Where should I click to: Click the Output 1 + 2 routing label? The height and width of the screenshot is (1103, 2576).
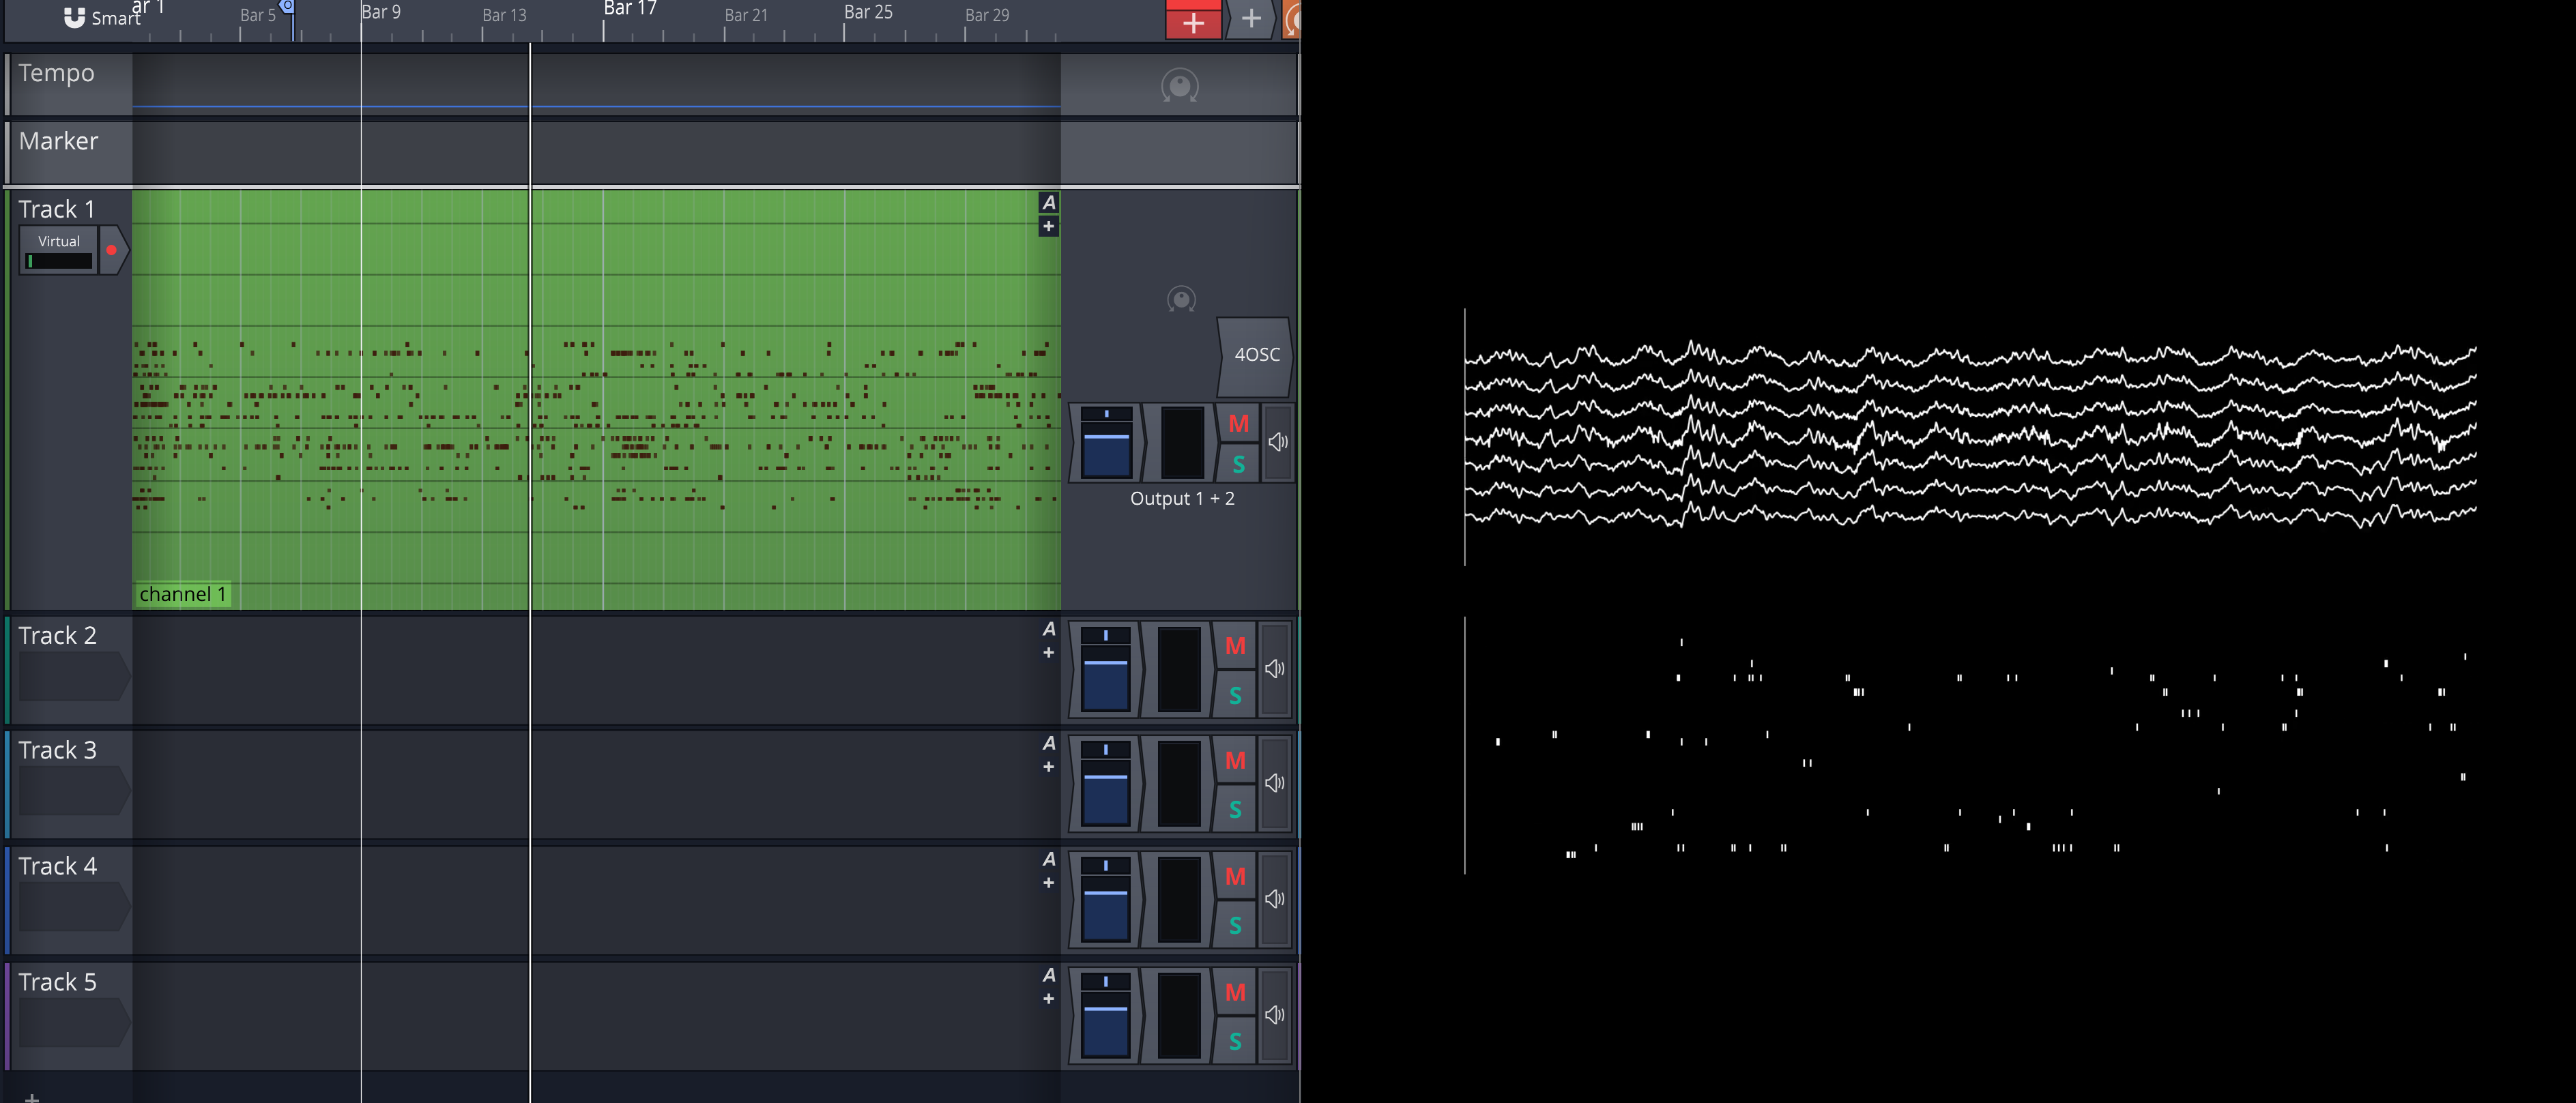click(1182, 498)
